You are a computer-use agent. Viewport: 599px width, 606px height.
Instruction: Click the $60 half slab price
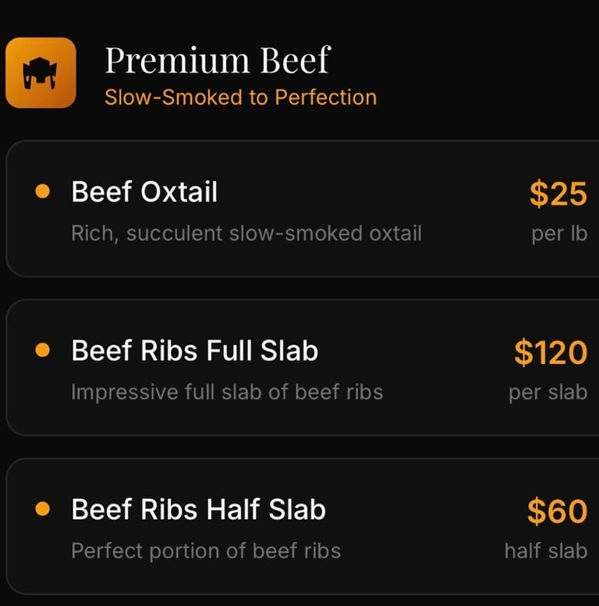(557, 512)
